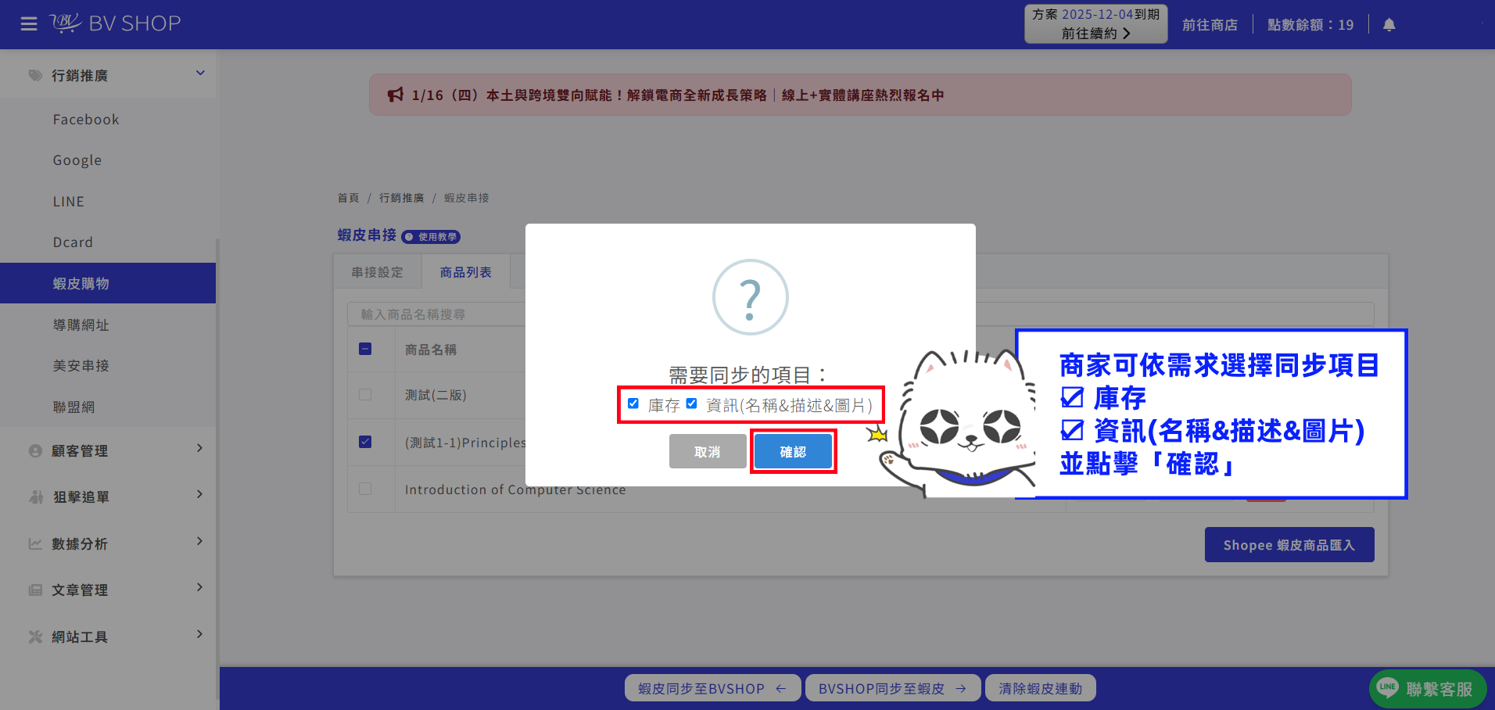
Task: Click 前往續約 plan renewal link
Action: [1095, 34]
